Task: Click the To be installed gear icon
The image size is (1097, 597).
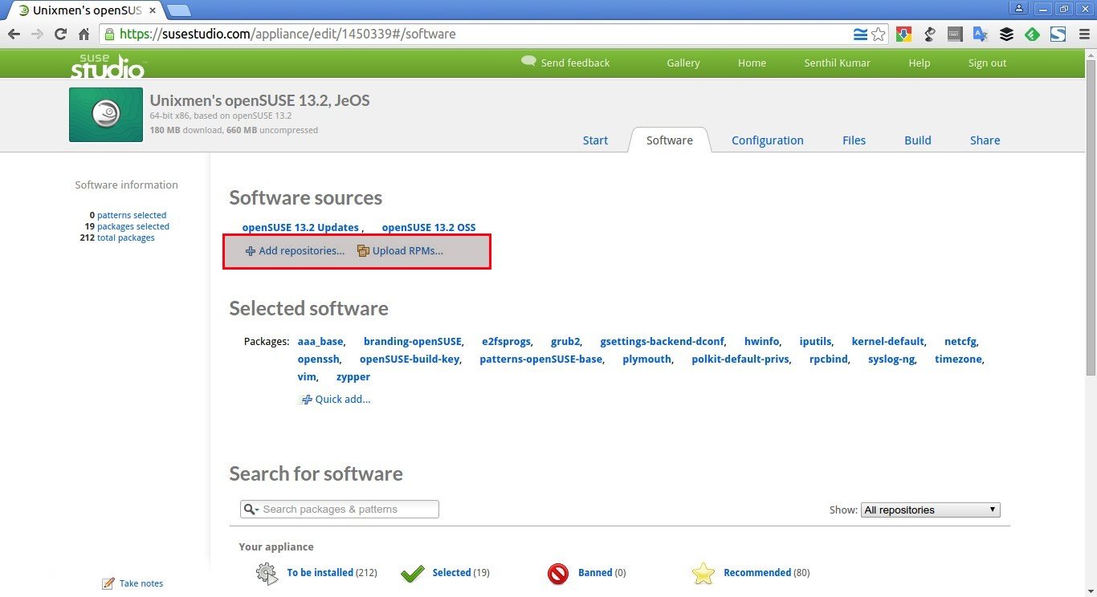Action: [267, 573]
